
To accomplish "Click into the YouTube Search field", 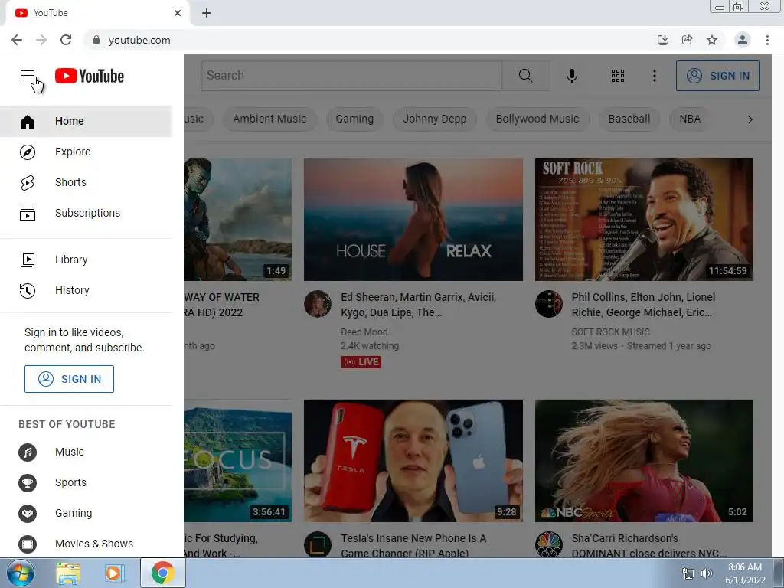I will 351,76.
